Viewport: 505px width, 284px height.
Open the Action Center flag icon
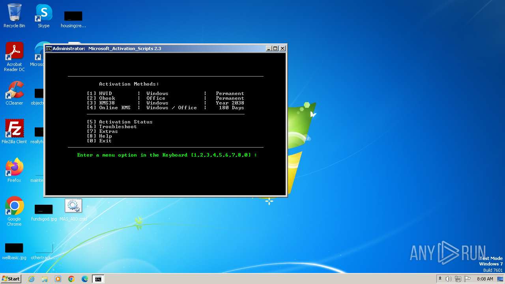pos(468,279)
